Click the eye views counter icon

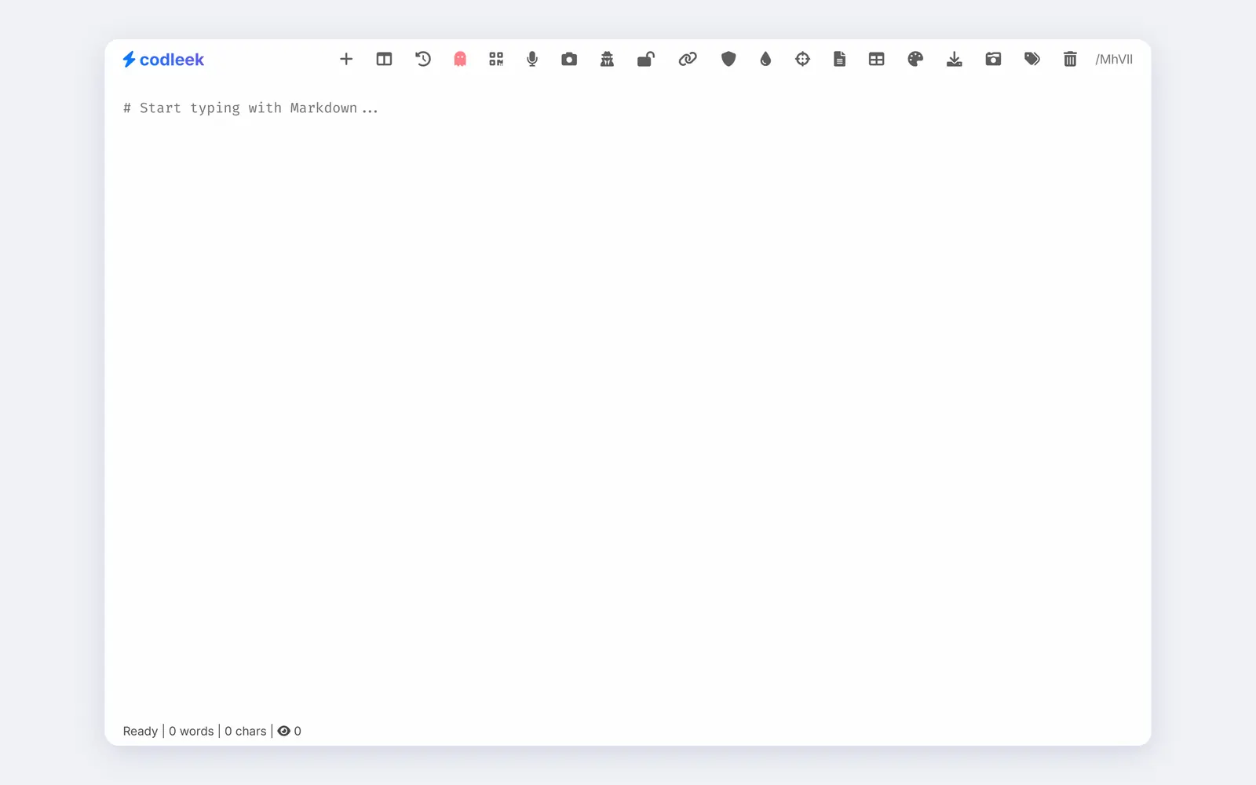tap(284, 731)
